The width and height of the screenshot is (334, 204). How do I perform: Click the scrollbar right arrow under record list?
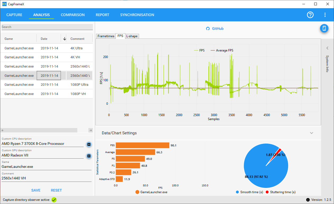90,130
